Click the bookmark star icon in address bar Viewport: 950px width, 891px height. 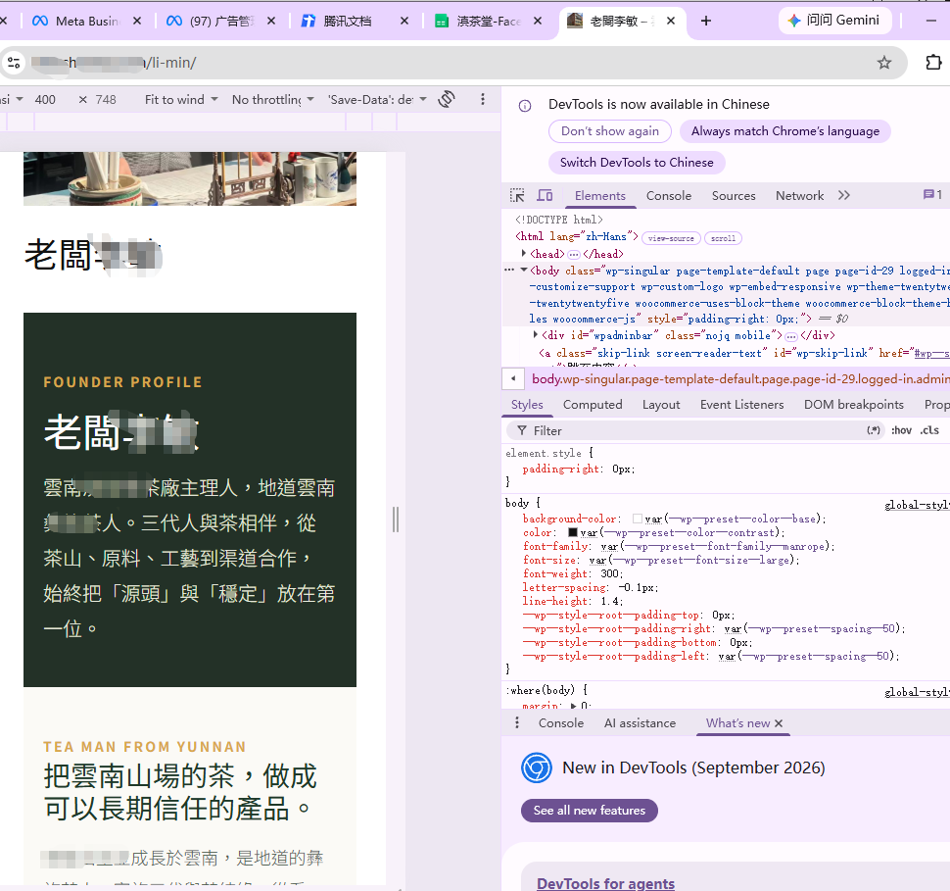(x=884, y=63)
